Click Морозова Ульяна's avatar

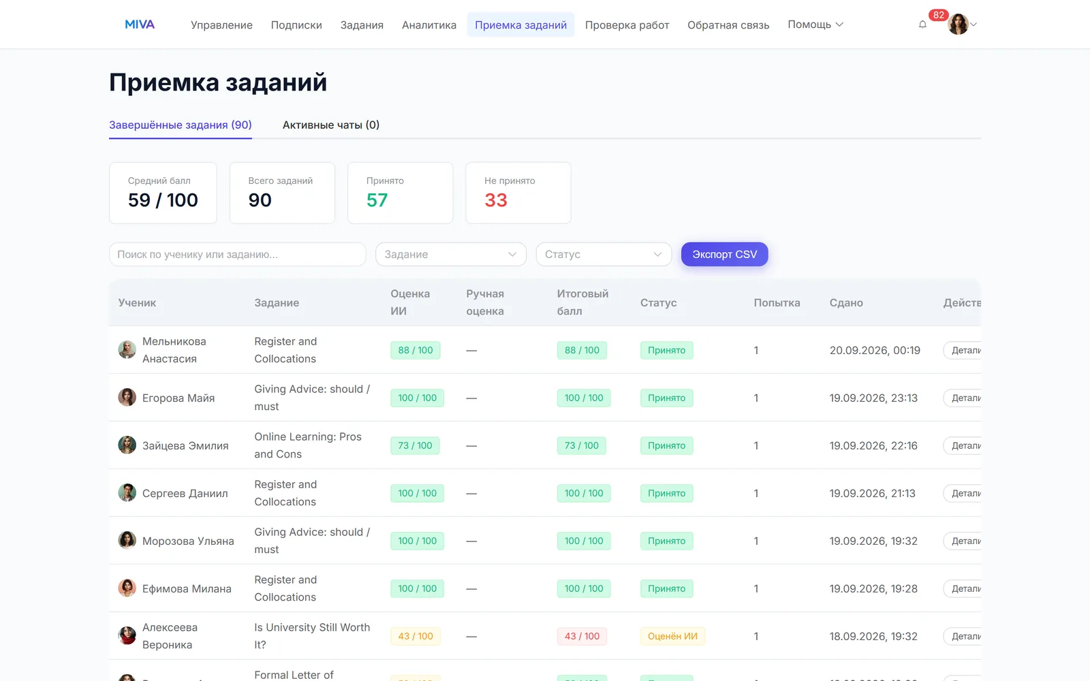point(127,541)
